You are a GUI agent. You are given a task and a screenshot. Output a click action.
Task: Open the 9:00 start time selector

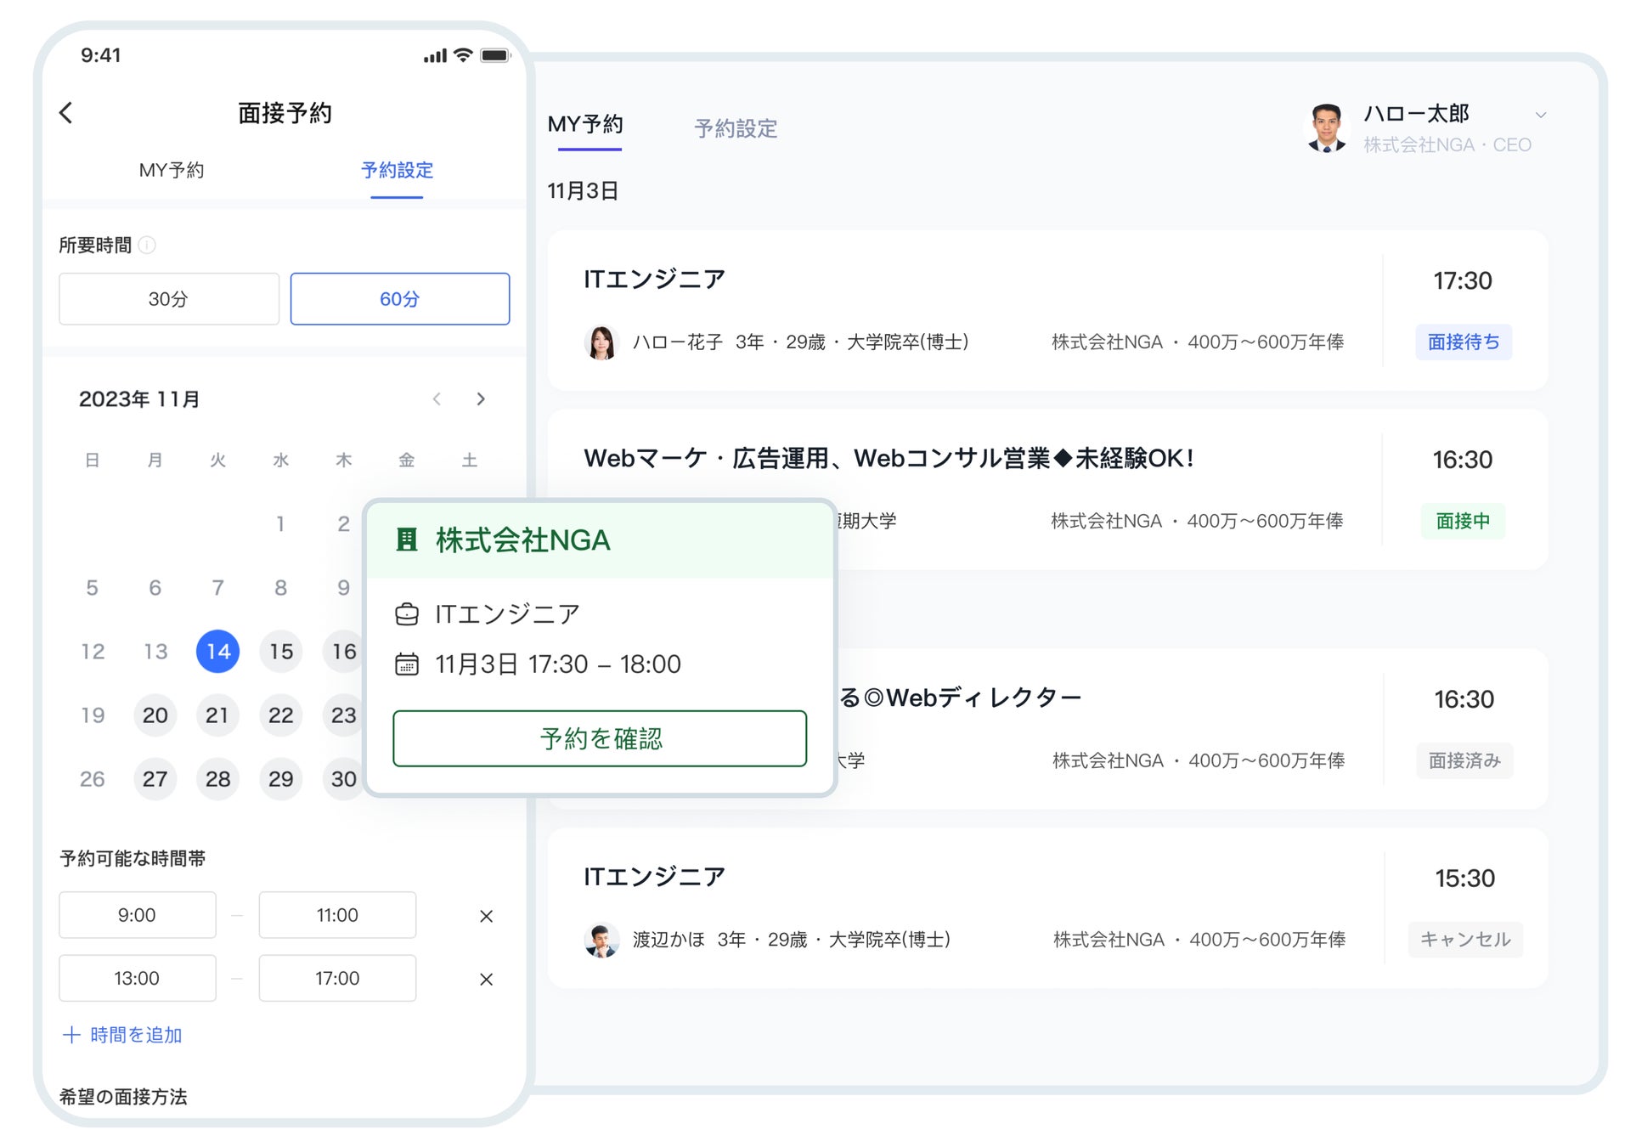point(137,915)
